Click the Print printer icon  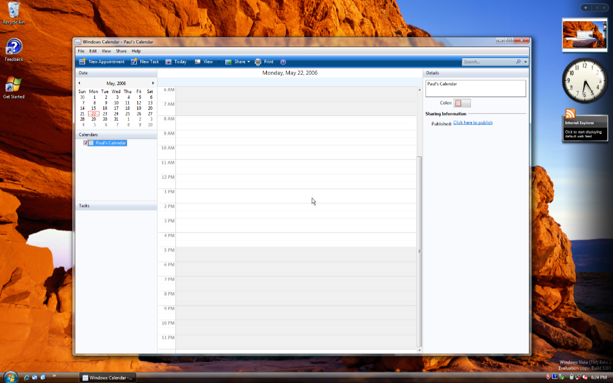click(x=258, y=61)
